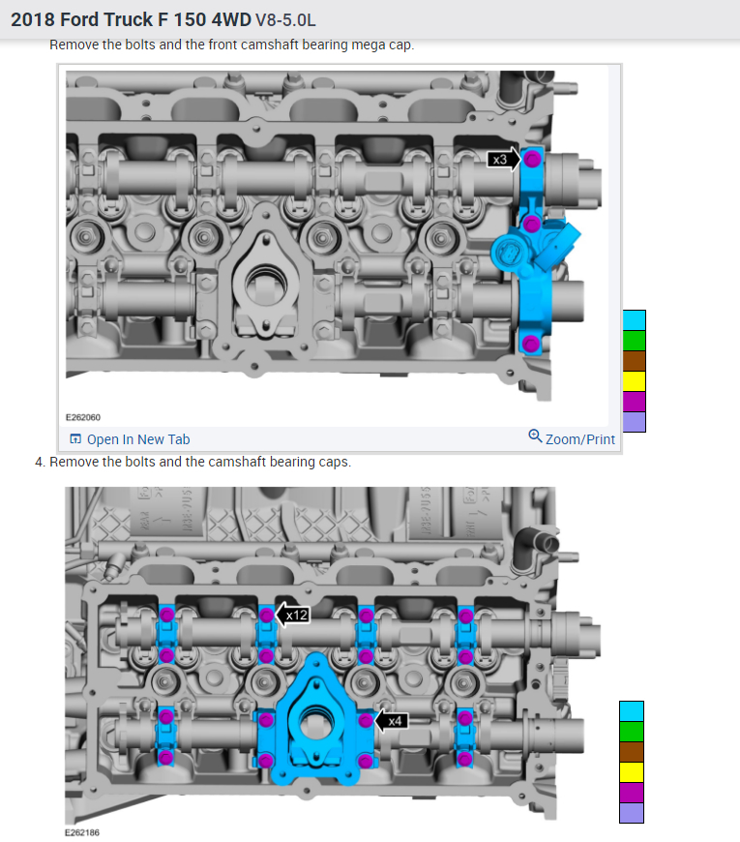Click the Open In New Tab icon
This screenshot has width=740, height=842.
[x=75, y=439]
